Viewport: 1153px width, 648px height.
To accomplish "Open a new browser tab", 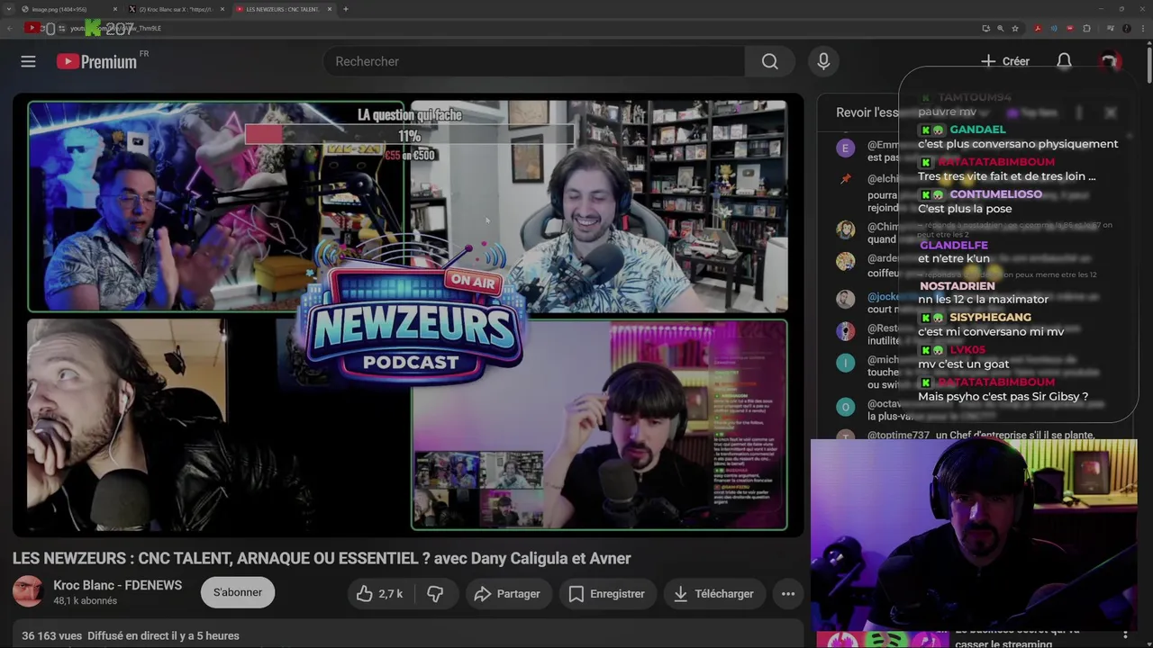I will click(346, 9).
